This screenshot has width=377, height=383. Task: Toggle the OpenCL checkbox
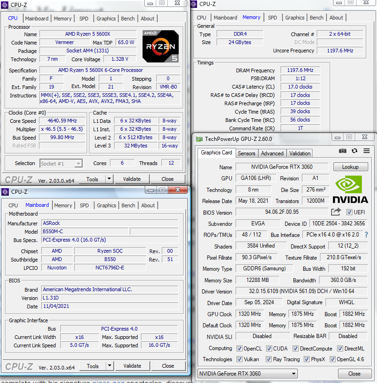239,348
